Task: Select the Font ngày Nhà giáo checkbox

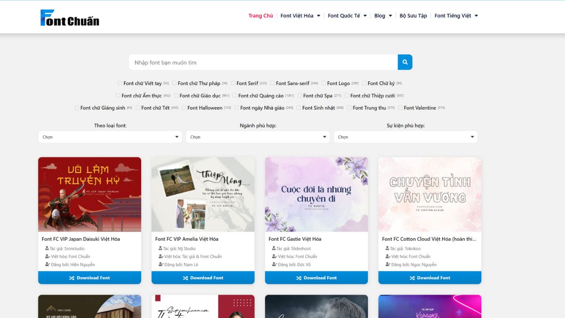Action: [x=236, y=107]
